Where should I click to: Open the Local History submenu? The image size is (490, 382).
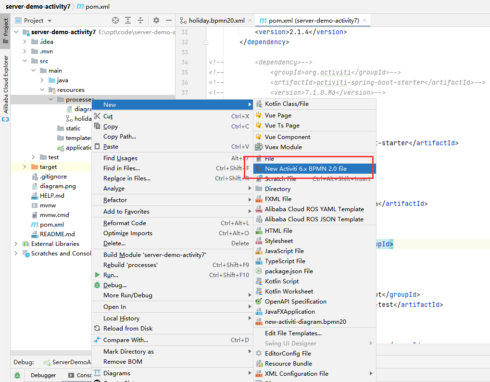click(x=172, y=318)
